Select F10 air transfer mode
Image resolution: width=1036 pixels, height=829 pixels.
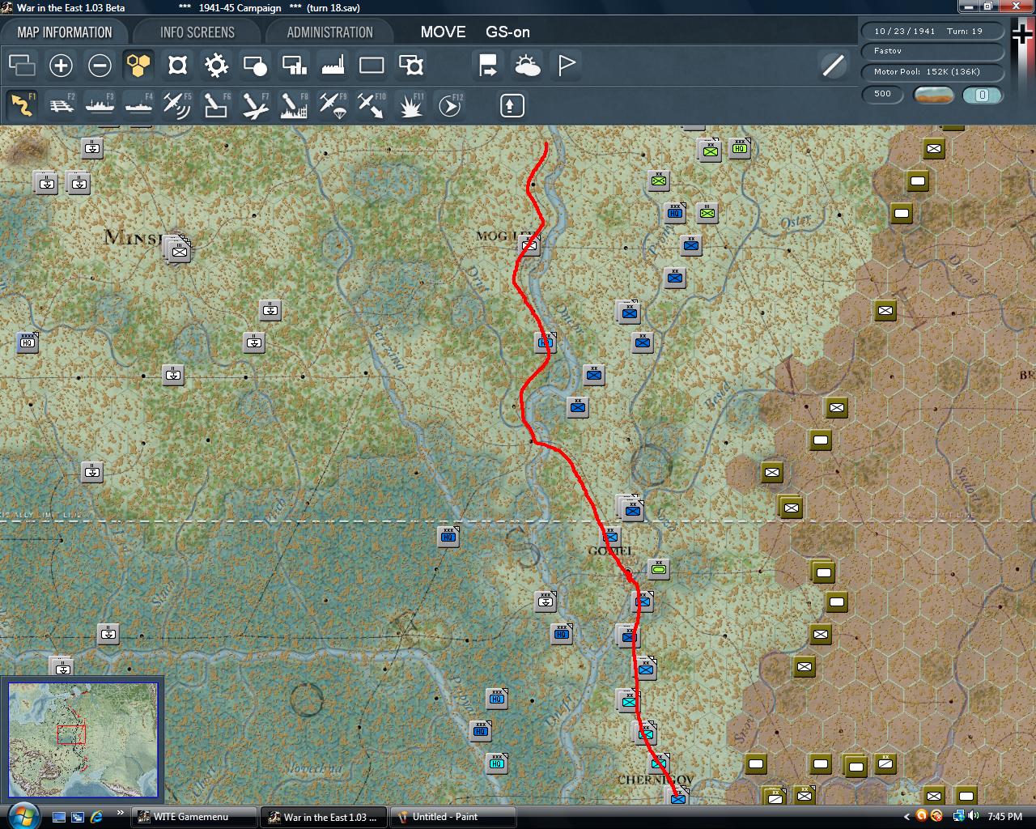372,105
